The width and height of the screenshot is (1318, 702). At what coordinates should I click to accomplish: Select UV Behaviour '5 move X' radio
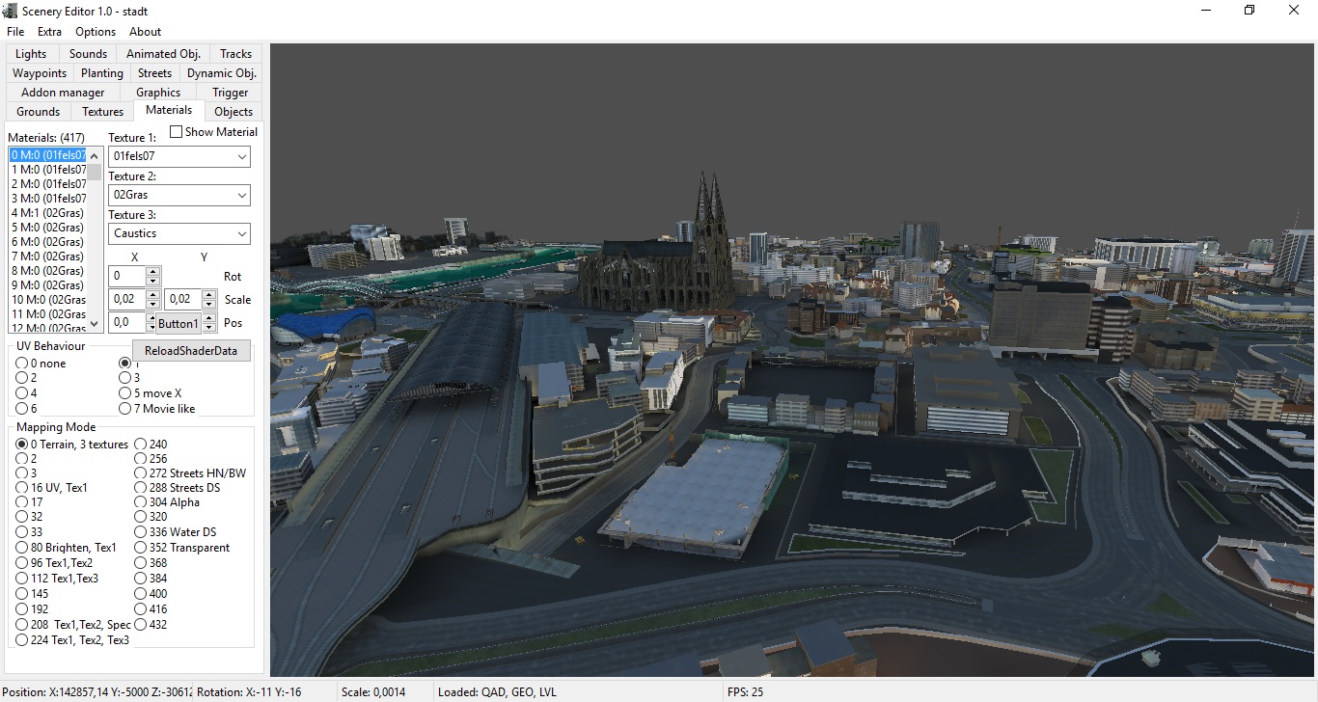[x=151, y=393]
